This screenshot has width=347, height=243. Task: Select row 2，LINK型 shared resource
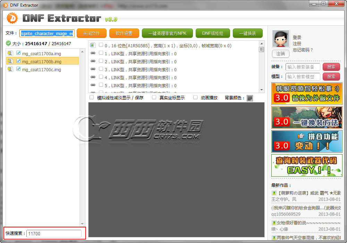tap(141, 61)
